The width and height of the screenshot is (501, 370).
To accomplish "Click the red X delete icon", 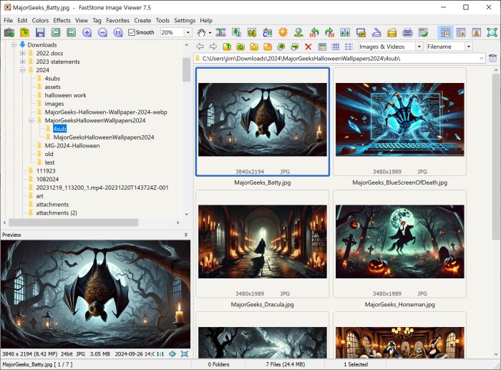I will (x=308, y=47).
